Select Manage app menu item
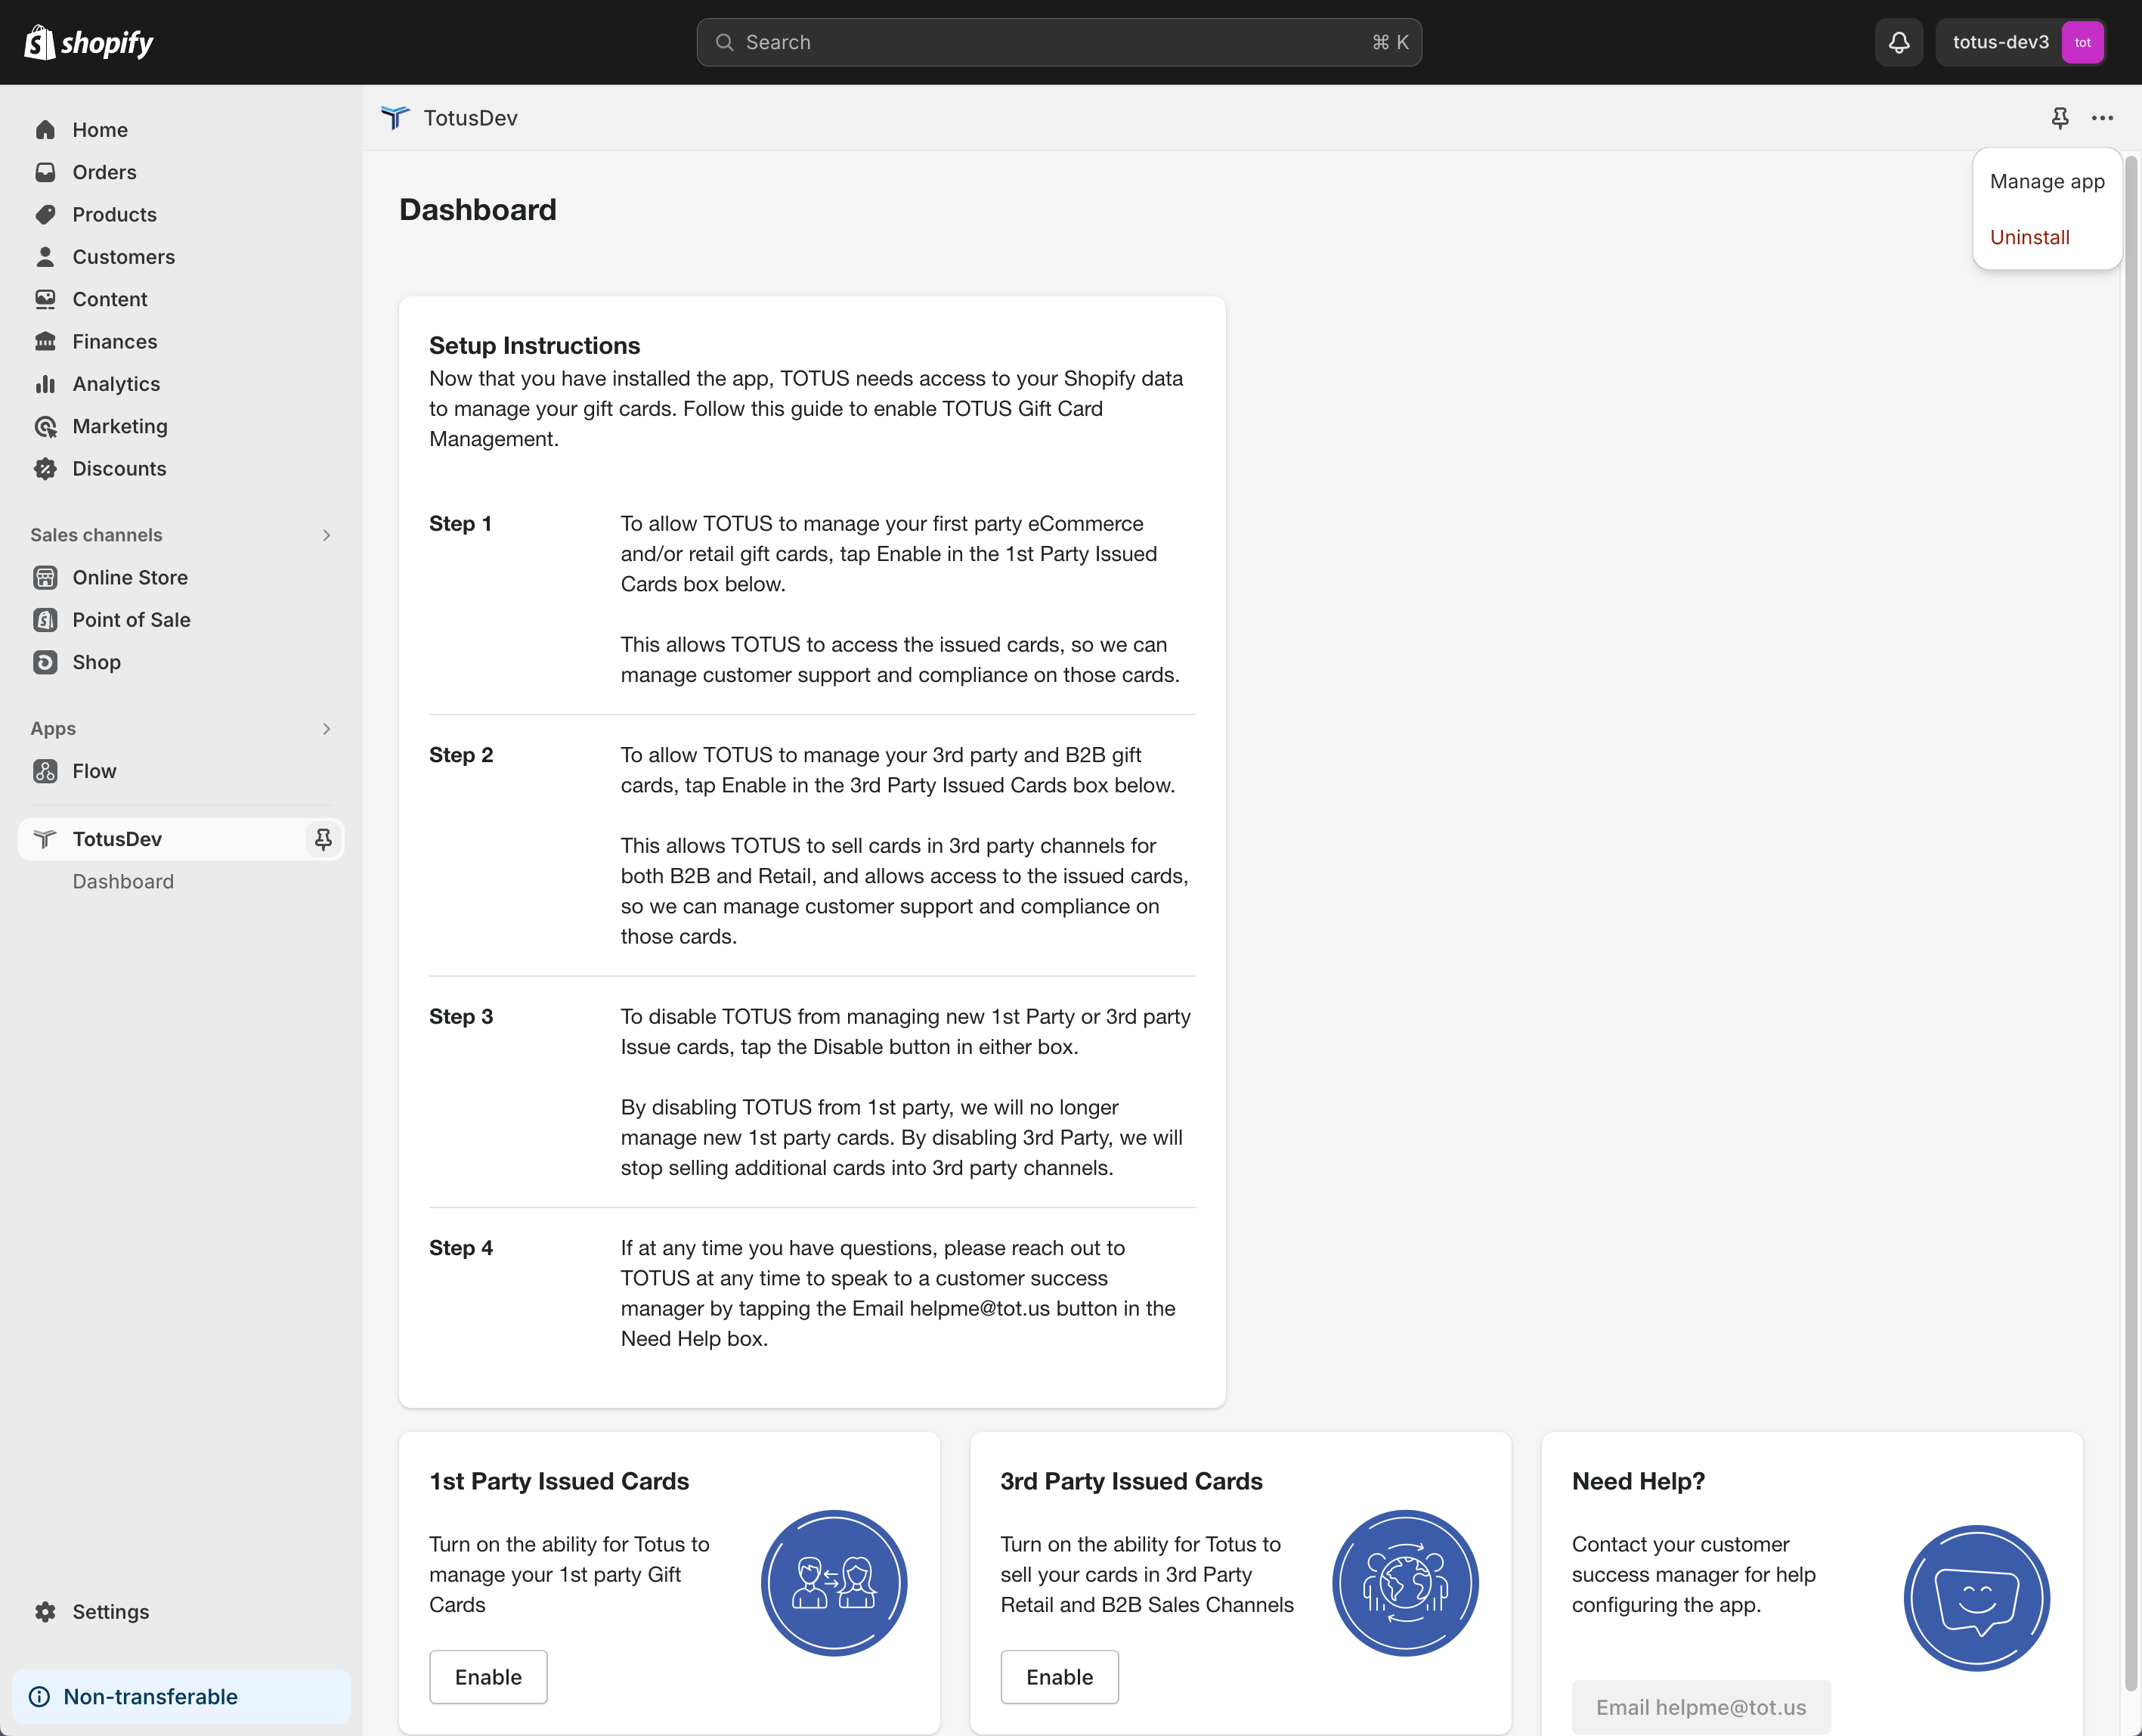Screen dimensions: 2142x1736 click(2046, 181)
